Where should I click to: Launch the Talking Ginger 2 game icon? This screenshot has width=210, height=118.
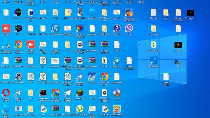click(x=117, y=108)
